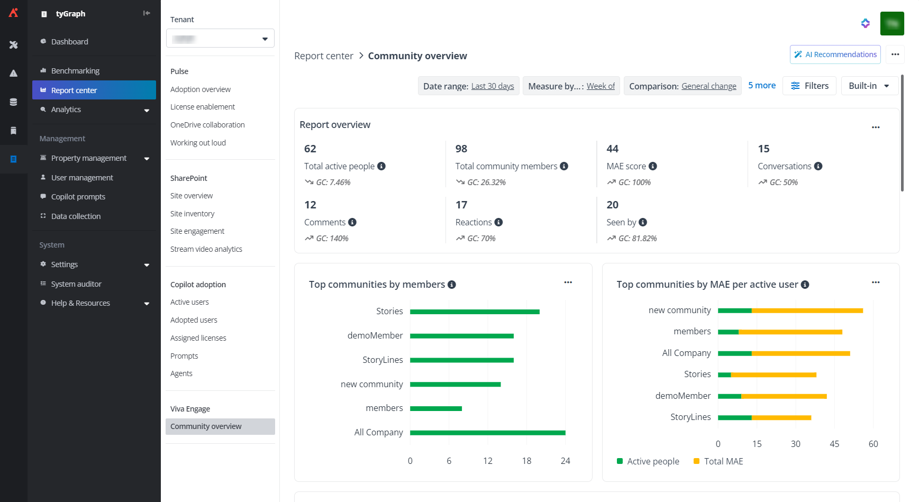Click info icon beside Seen by metric
This screenshot has width=919, height=502.
[642, 222]
